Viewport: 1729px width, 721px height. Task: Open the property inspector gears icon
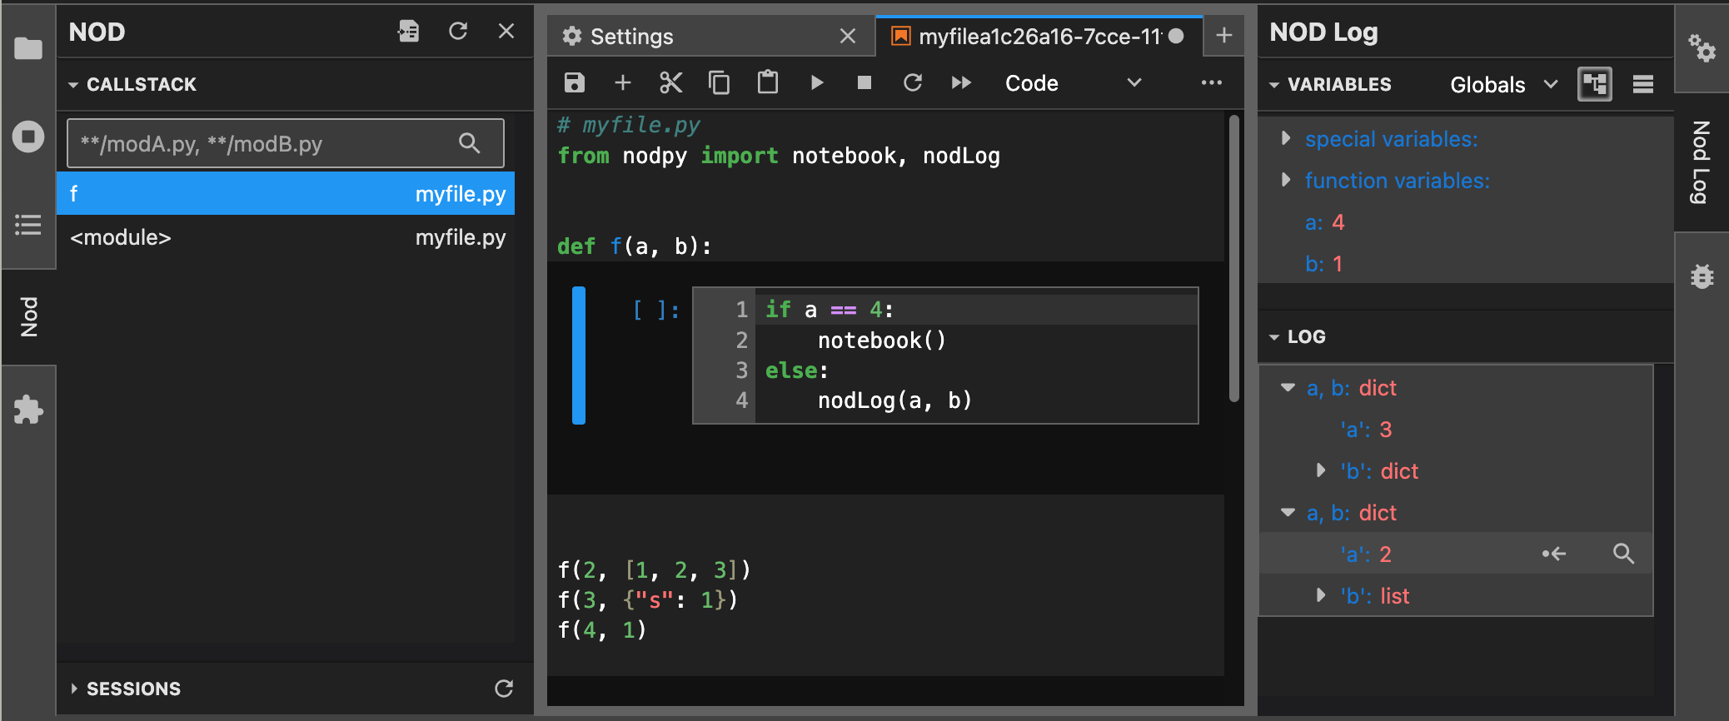pyautogui.click(x=1702, y=48)
